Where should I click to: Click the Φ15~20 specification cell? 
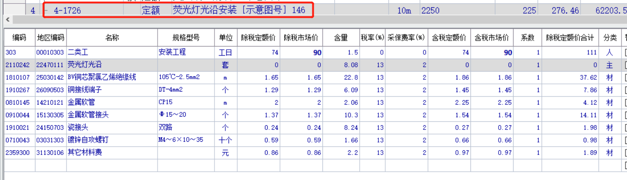(x=186, y=115)
